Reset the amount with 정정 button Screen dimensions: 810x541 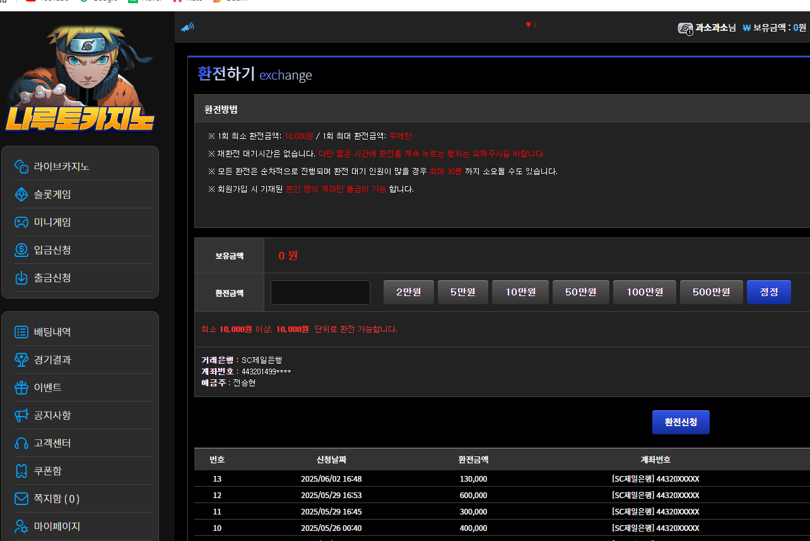pyautogui.click(x=769, y=292)
